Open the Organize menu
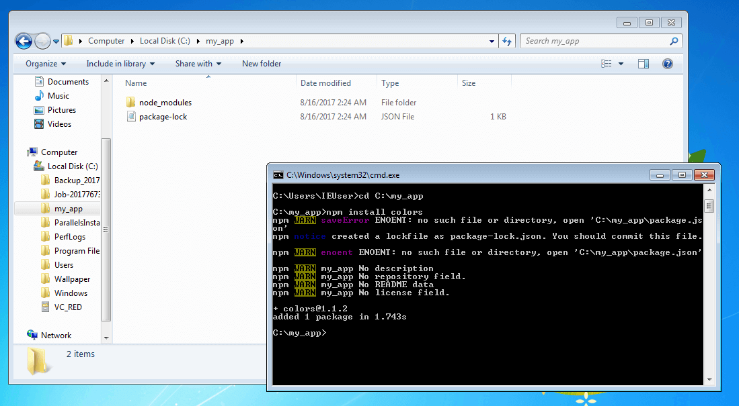 [46, 64]
